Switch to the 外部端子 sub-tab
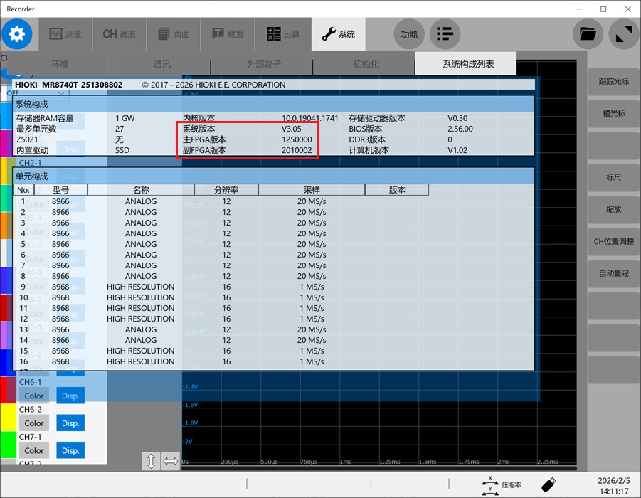641x498 pixels. [264, 64]
